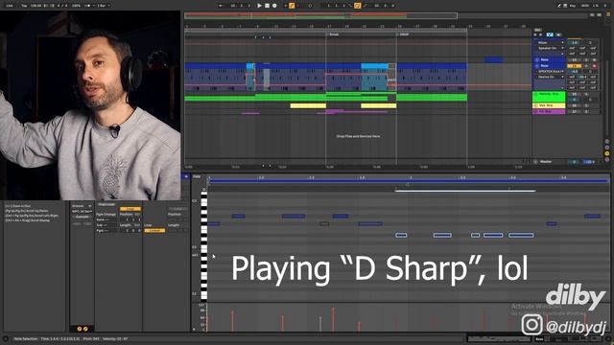This screenshot has width=614, height=345.
Task: Open the Device On parameter dropdown
Action: [x=550, y=77]
